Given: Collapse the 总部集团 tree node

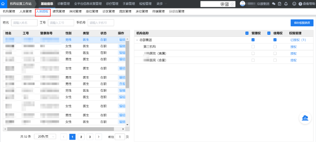Looking at the screenshot, I should [x=137, y=40].
